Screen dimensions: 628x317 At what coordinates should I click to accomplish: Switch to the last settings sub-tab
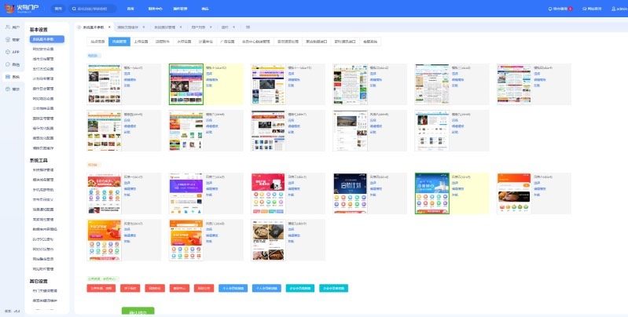tap(370, 42)
